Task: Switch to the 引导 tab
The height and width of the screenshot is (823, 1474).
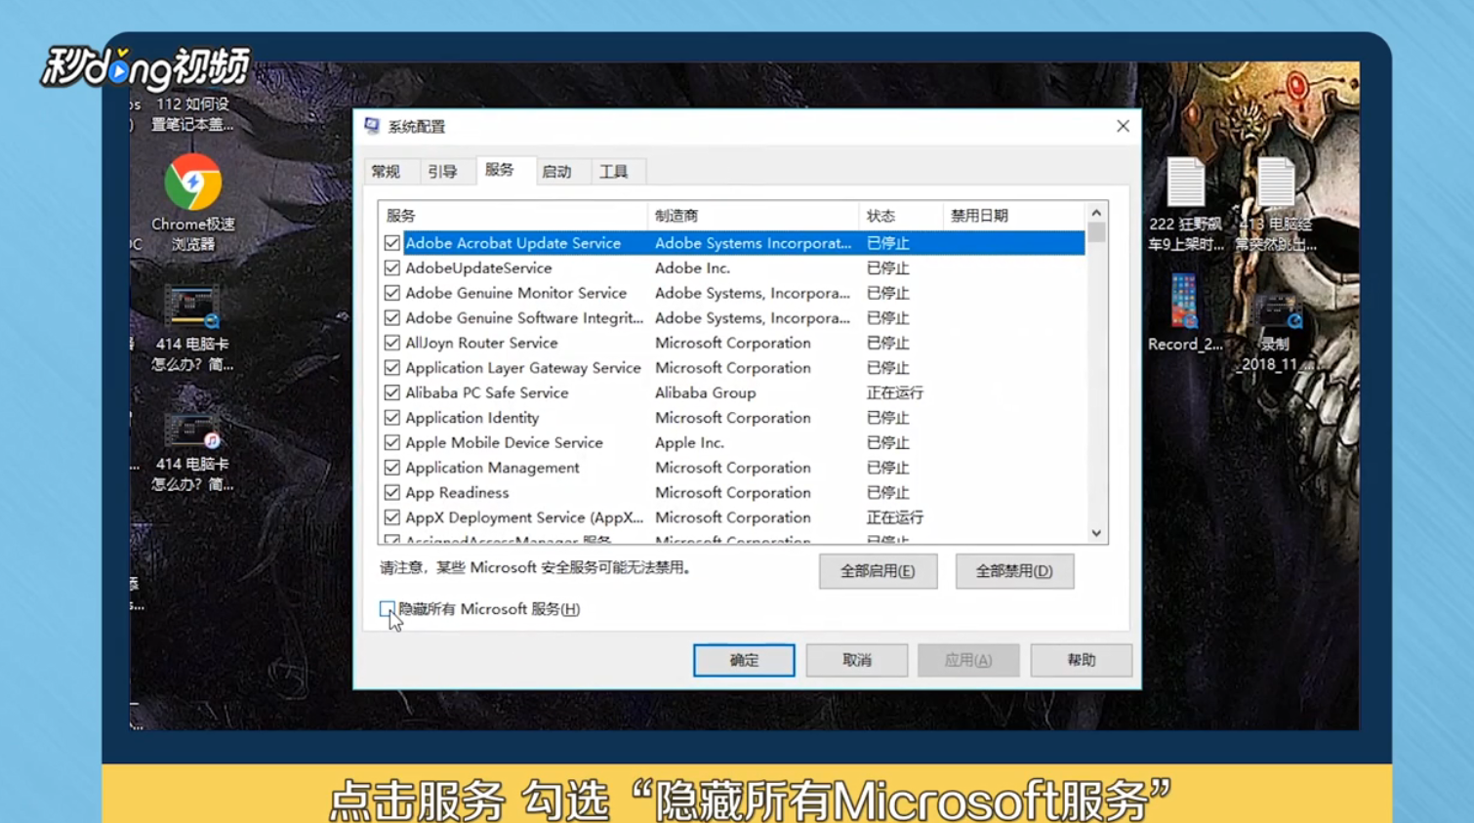Action: pyautogui.click(x=442, y=172)
